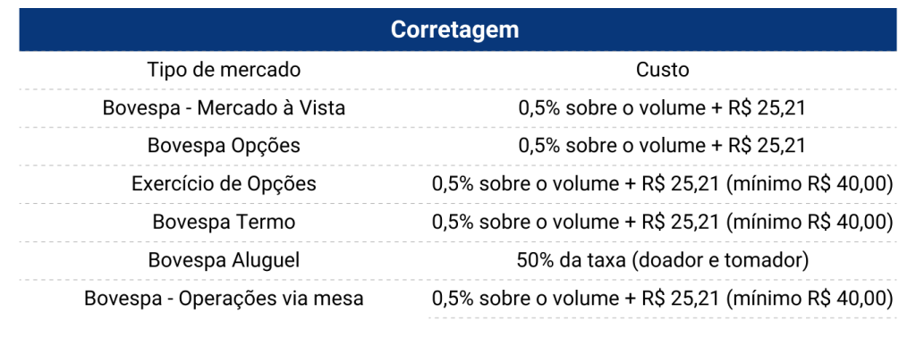Click the 50% da taxa cost cell
916x338 pixels.
pyautogui.click(x=663, y=260)
